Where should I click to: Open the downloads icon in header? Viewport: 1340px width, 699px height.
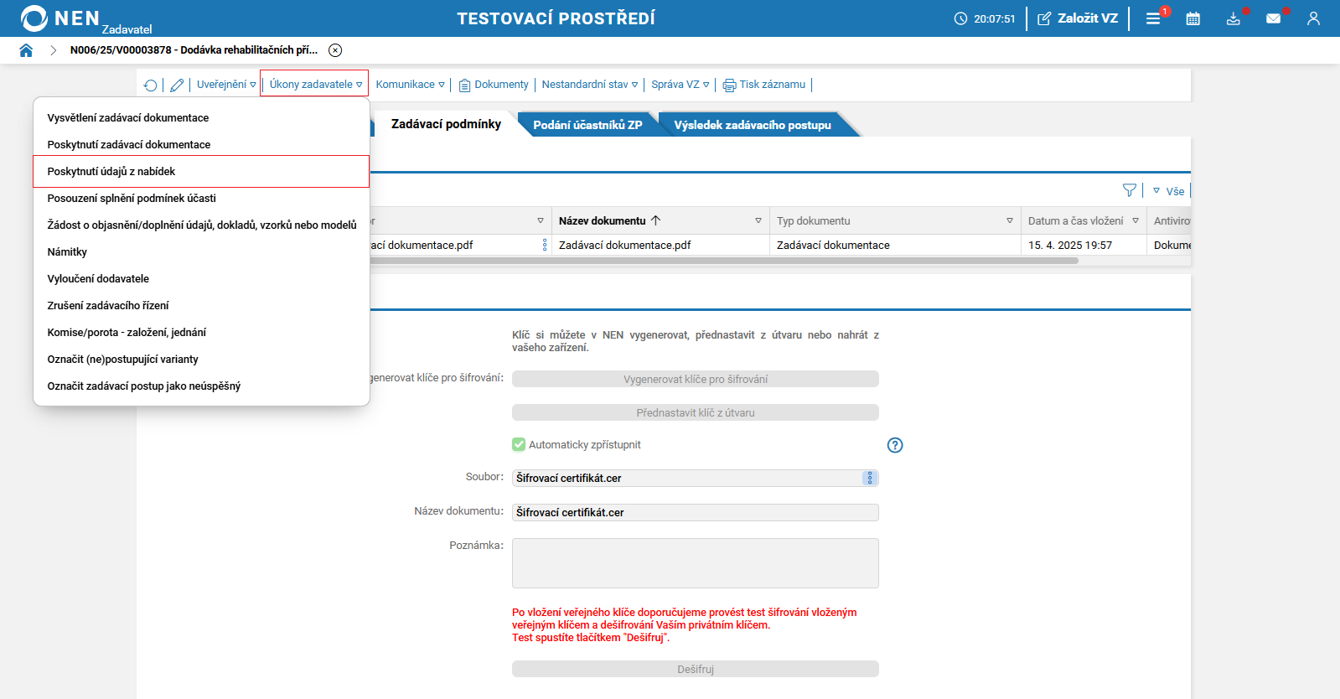(1234, 18)
